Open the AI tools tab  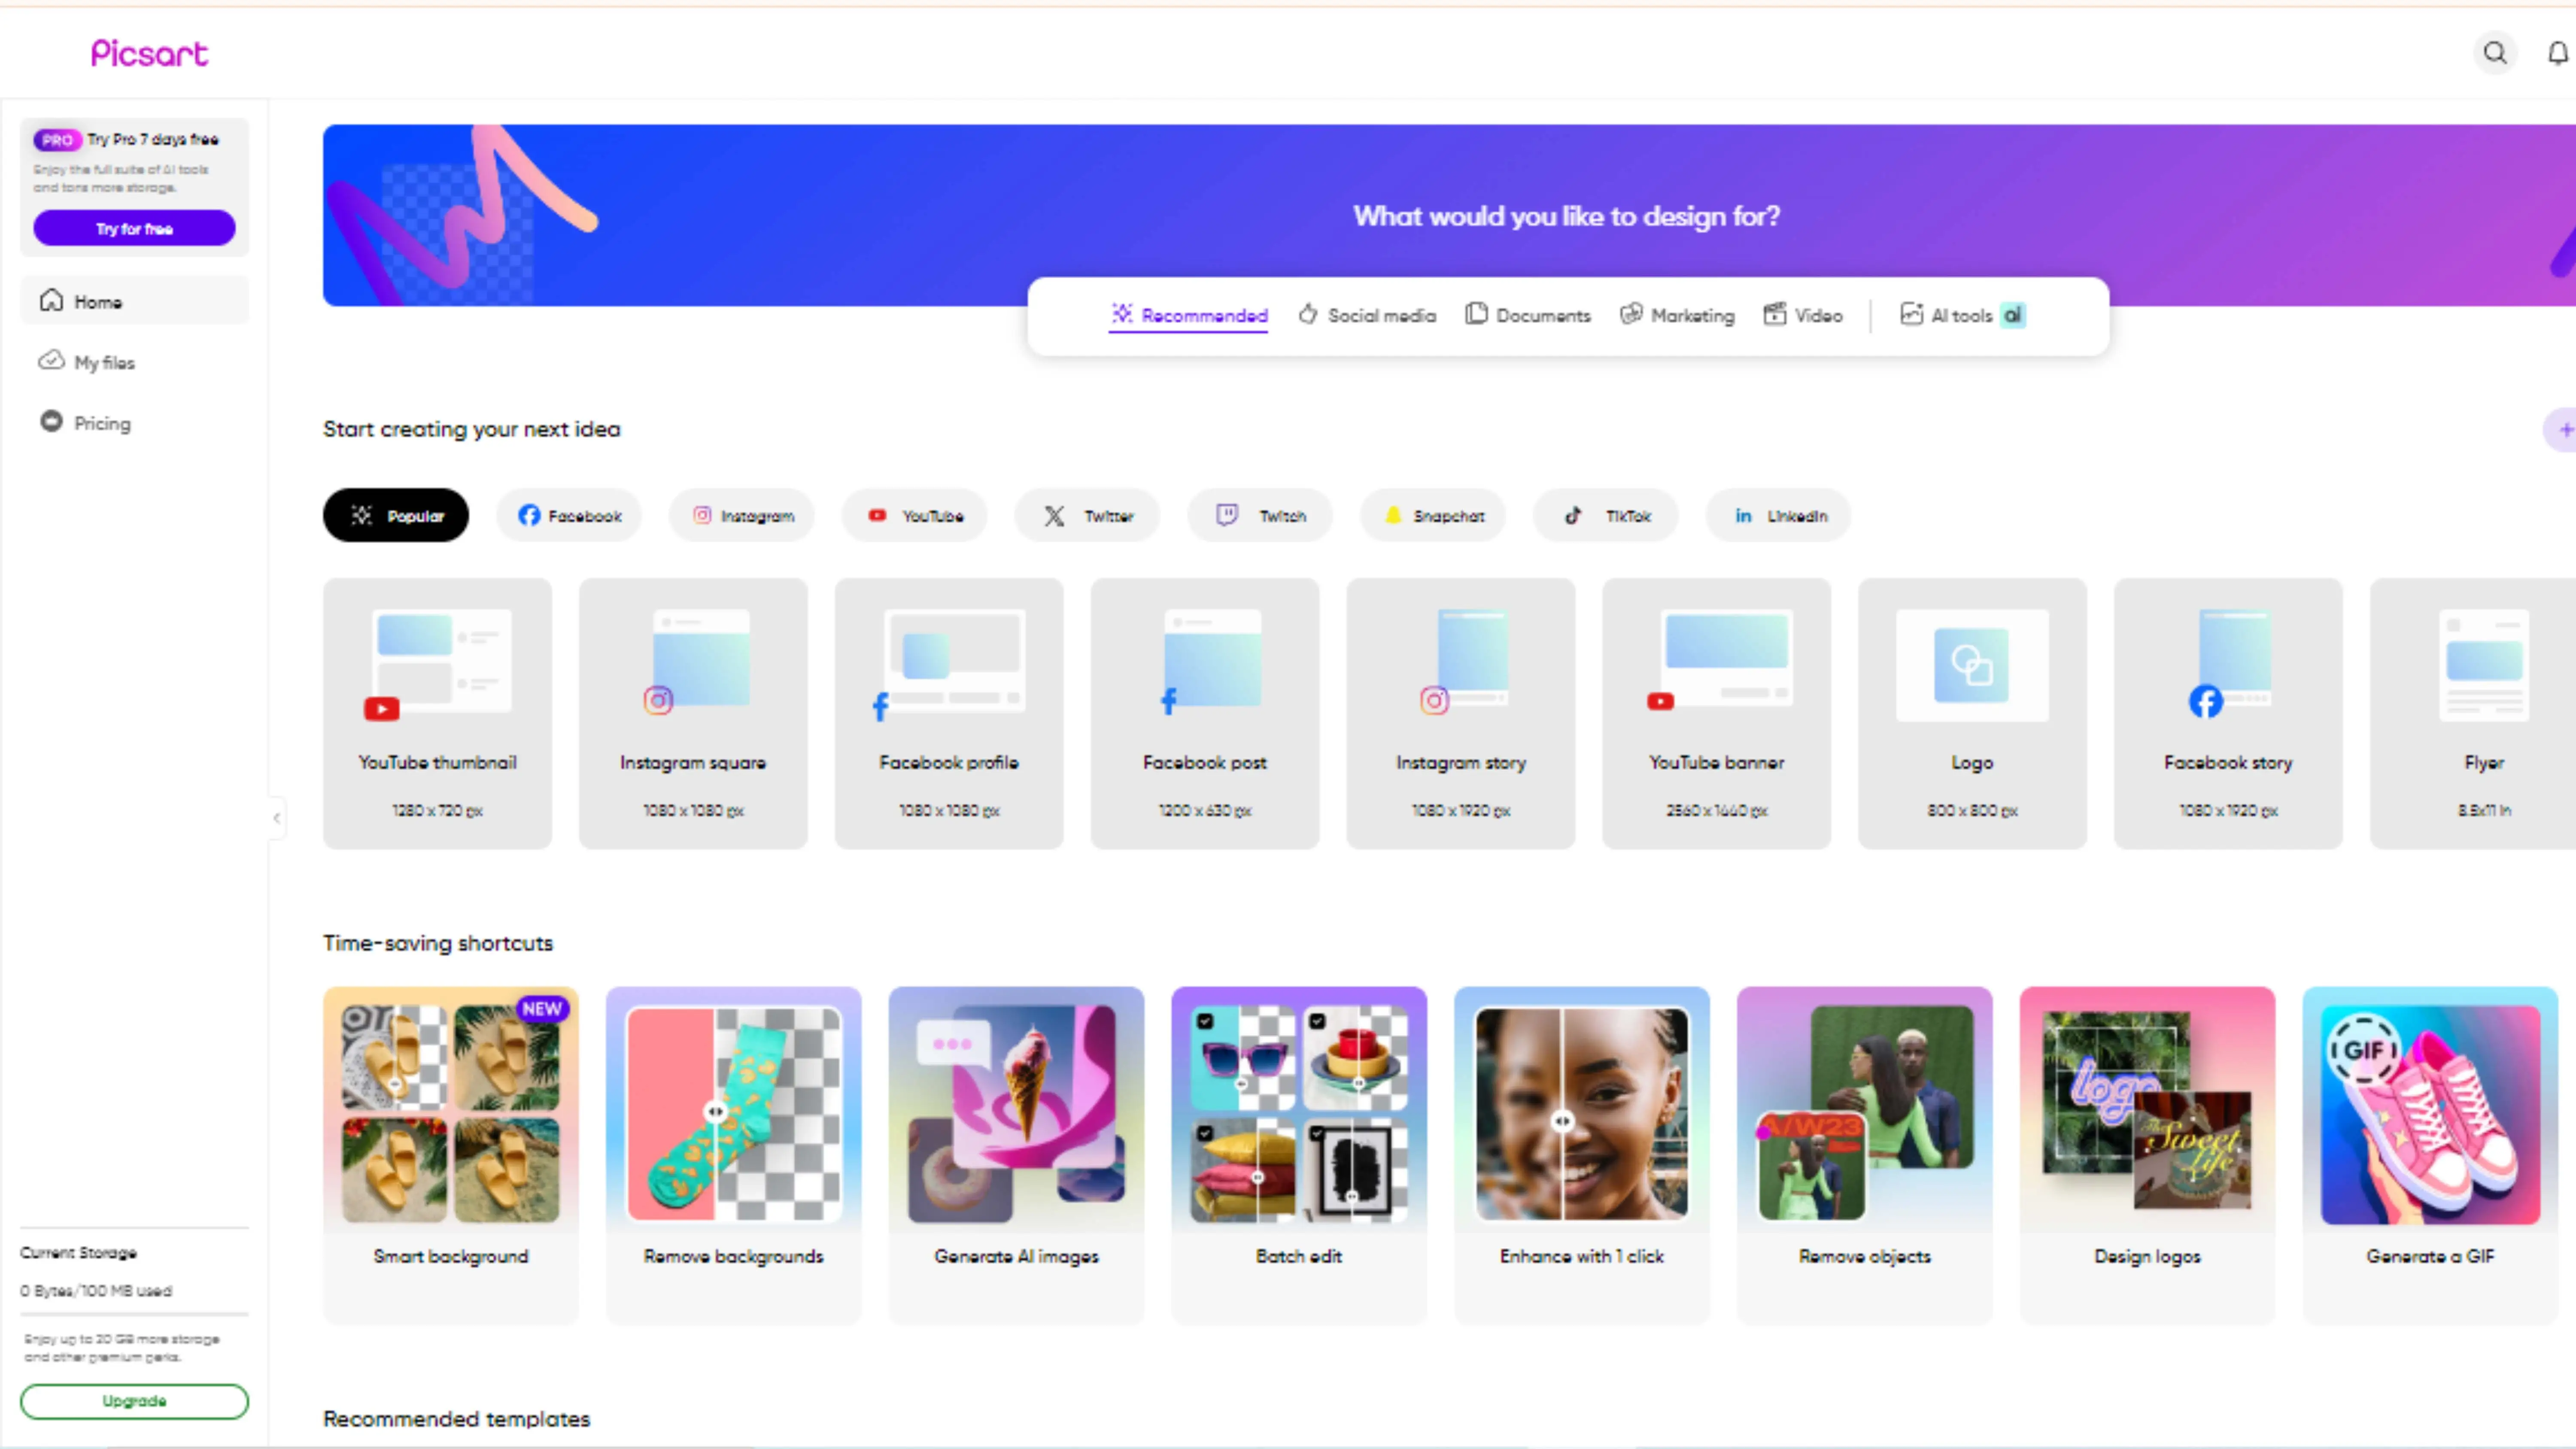pyautogui.click(x=1962, y=315)
